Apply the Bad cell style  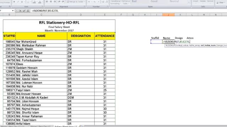pos(134,1)
